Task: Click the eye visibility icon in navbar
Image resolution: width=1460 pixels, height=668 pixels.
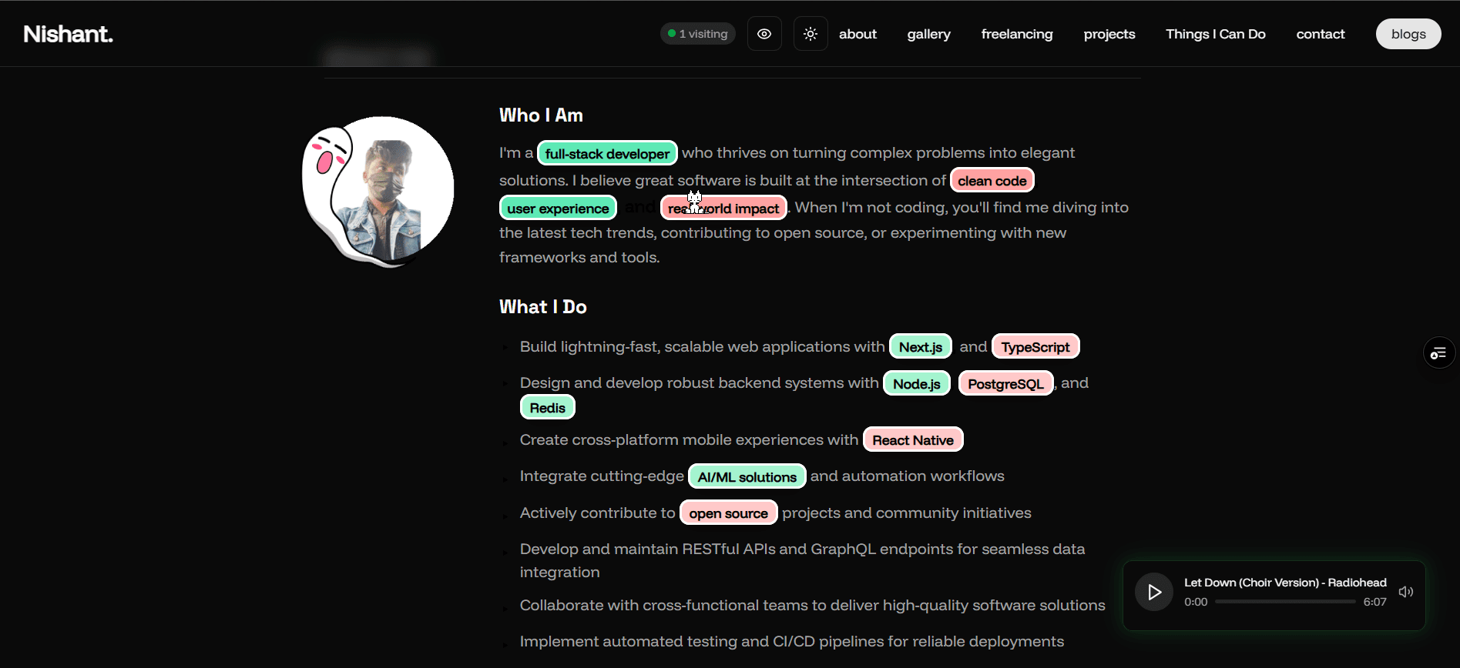Action: point(764,34)
